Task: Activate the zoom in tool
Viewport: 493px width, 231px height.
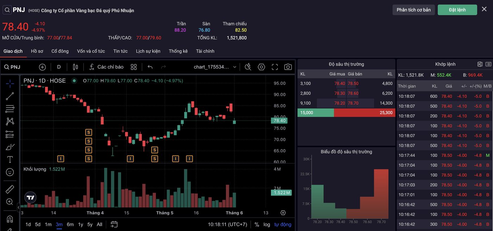Action: tap(10, 202)
